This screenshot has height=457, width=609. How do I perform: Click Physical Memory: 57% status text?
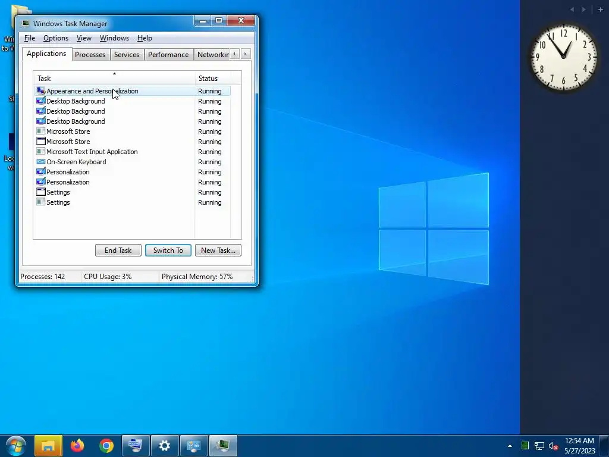(197, 277)
